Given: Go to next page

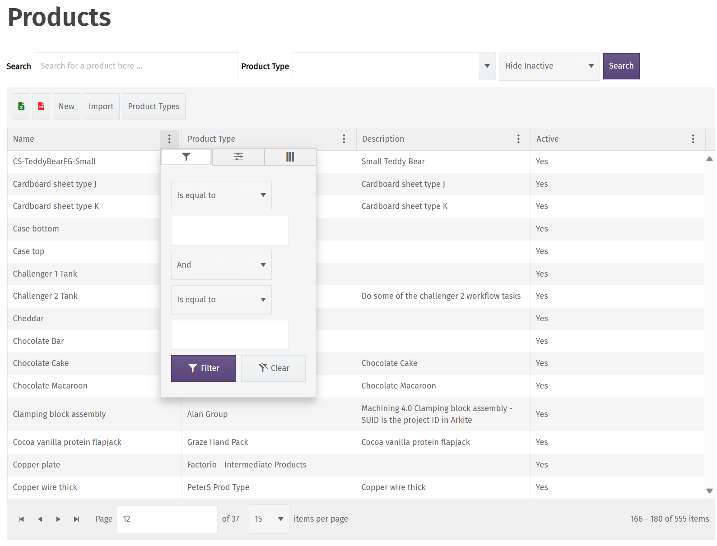Looking at the screenshot, I should coord(58,519).
